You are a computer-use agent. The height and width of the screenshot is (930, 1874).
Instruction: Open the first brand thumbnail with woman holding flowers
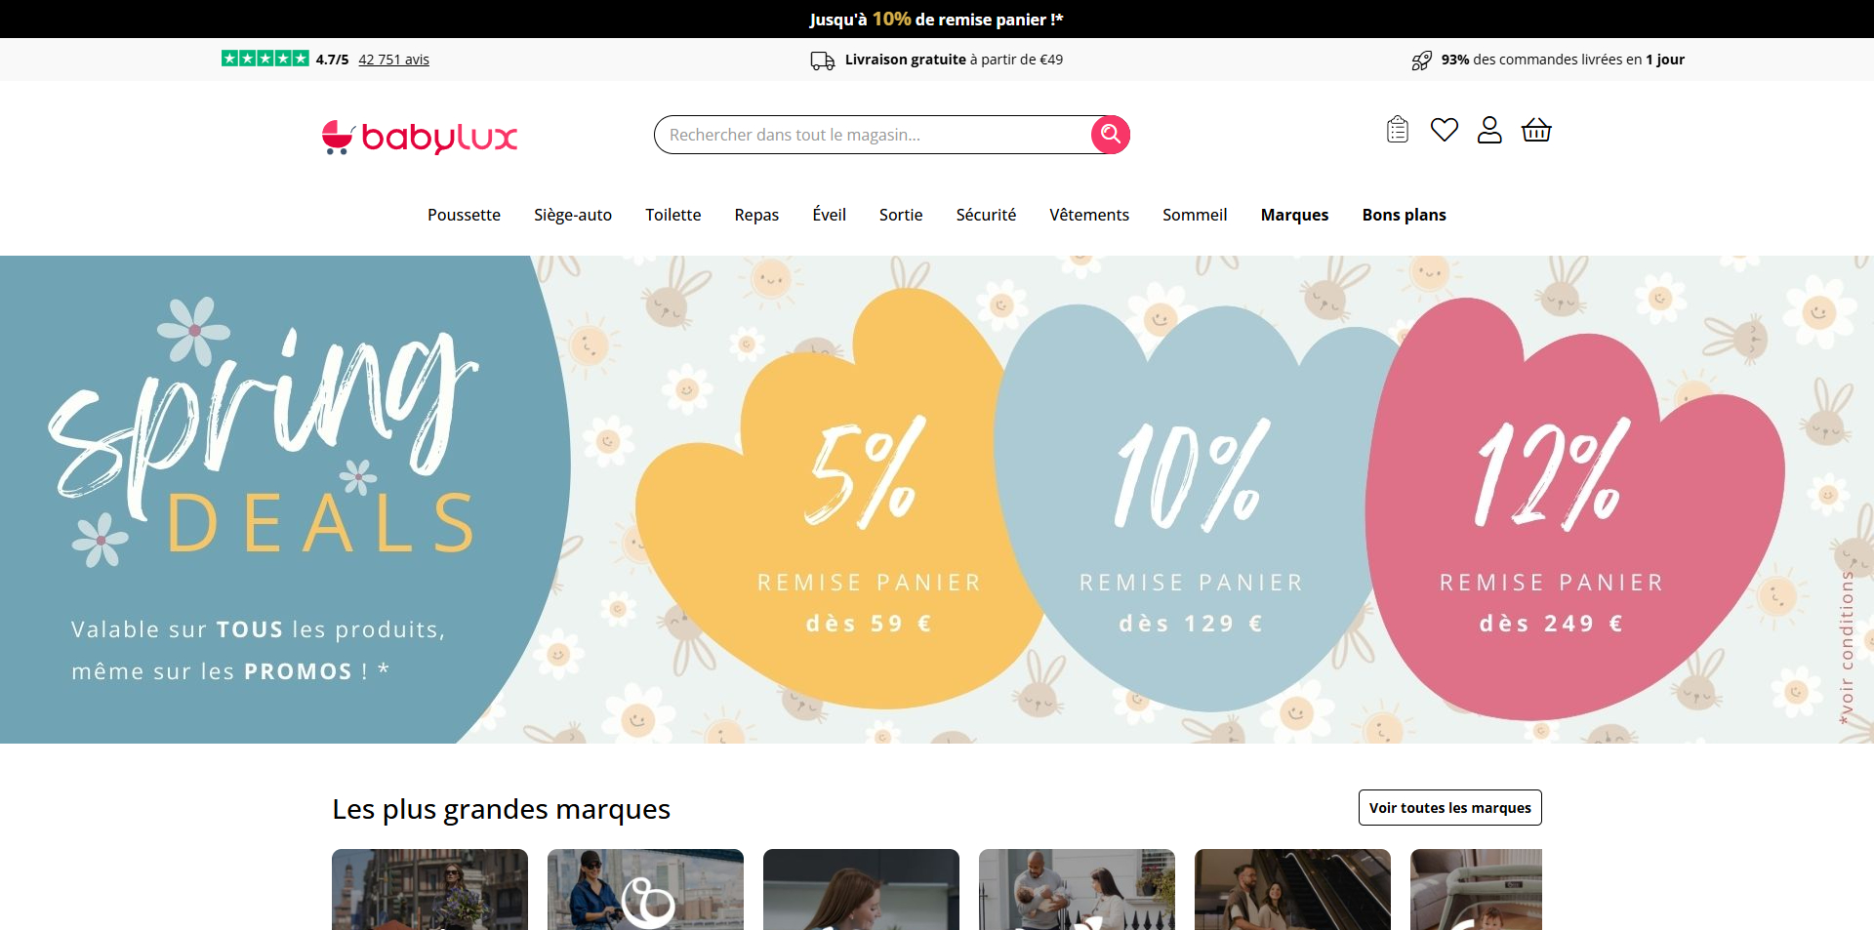point(429,889)
